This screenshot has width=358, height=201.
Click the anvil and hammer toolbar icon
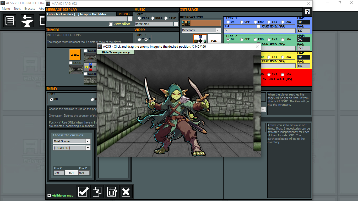(27, 21)
